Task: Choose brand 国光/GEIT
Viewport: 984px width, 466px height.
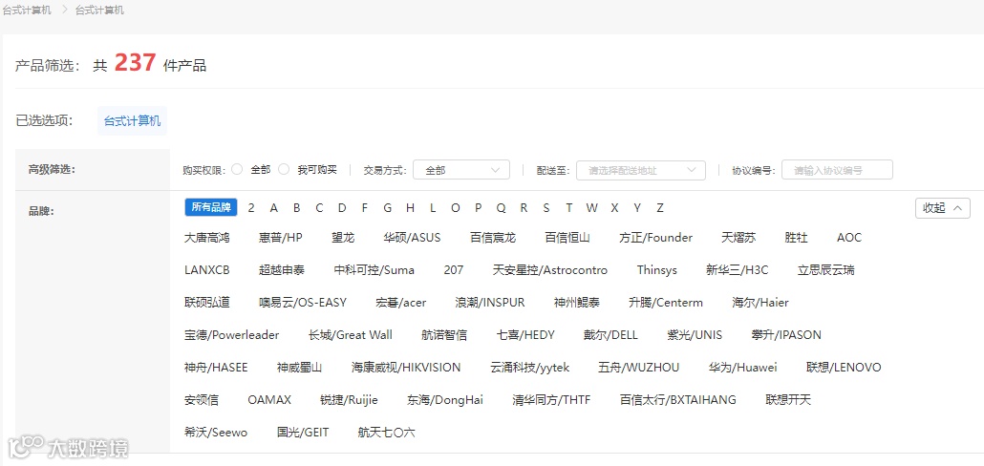Action: click(x=303, y=433)
